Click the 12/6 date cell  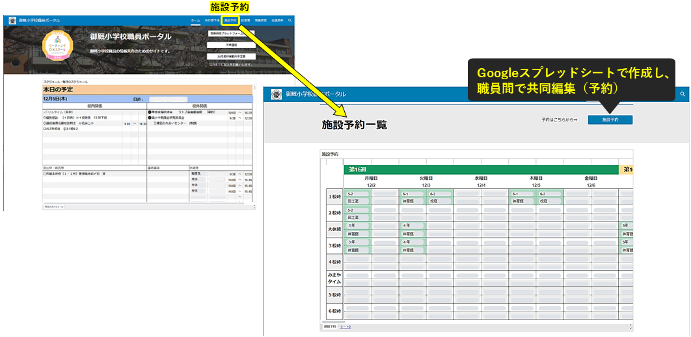point(591,185)
